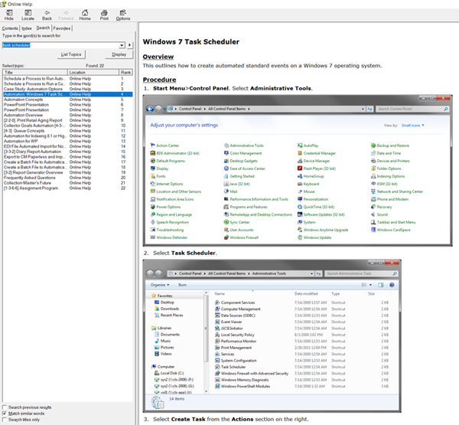Image resolution: width=459 pixels, height=425 pixels.
Task: Click 'Name' column header in explorer image
Action: click(x=220, y=294)
